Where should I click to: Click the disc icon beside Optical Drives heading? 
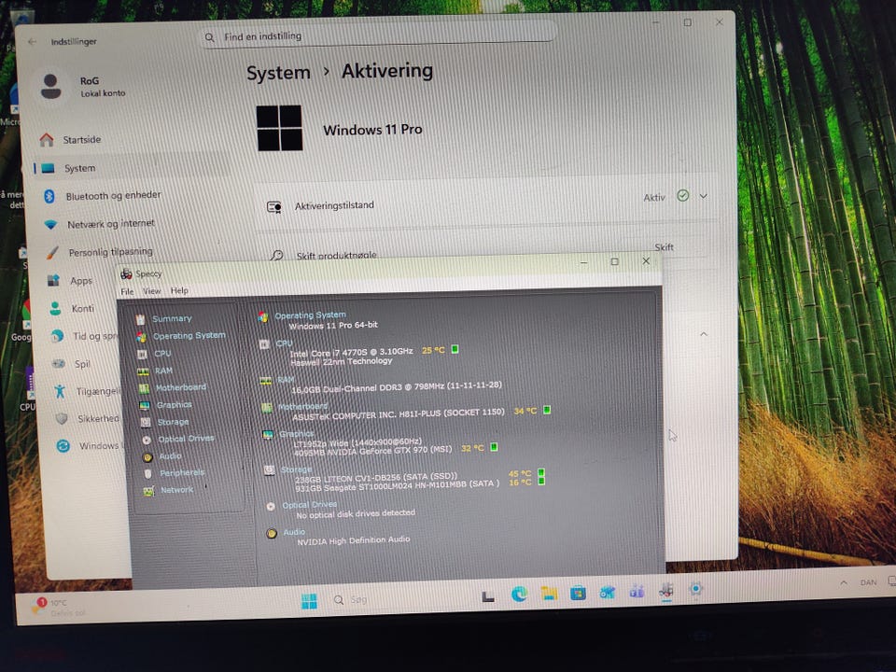(x=271, y=506)
